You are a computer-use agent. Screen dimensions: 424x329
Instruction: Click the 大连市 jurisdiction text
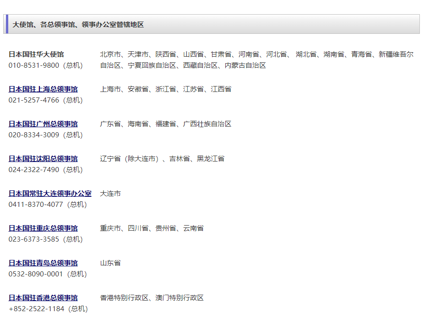110,194
